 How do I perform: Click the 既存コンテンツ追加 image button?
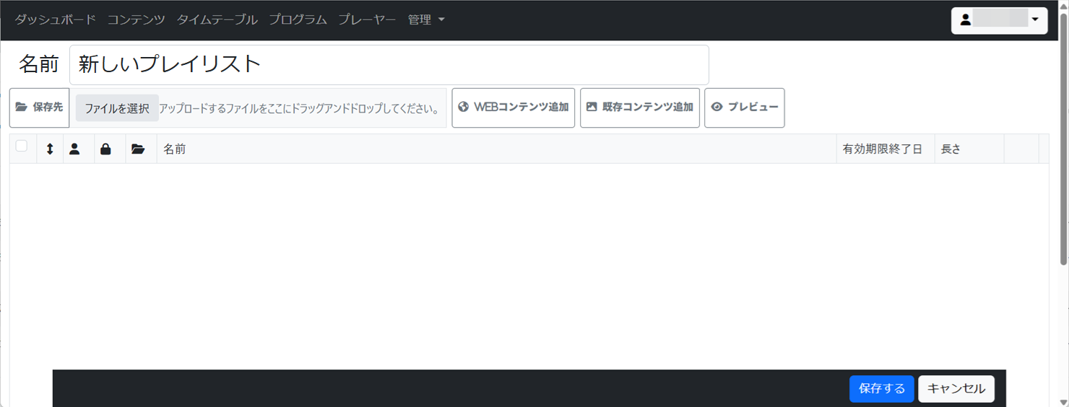639,108
